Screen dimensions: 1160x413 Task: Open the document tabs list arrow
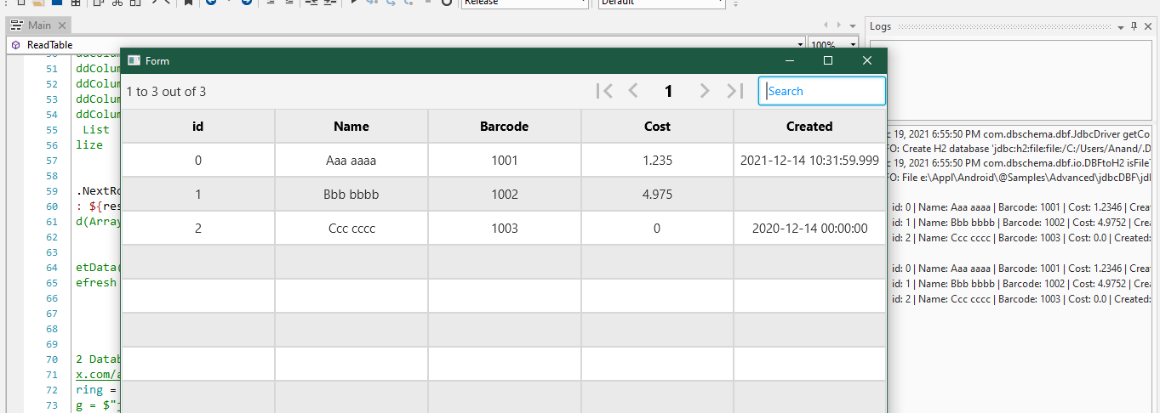(x=852, y=26)
